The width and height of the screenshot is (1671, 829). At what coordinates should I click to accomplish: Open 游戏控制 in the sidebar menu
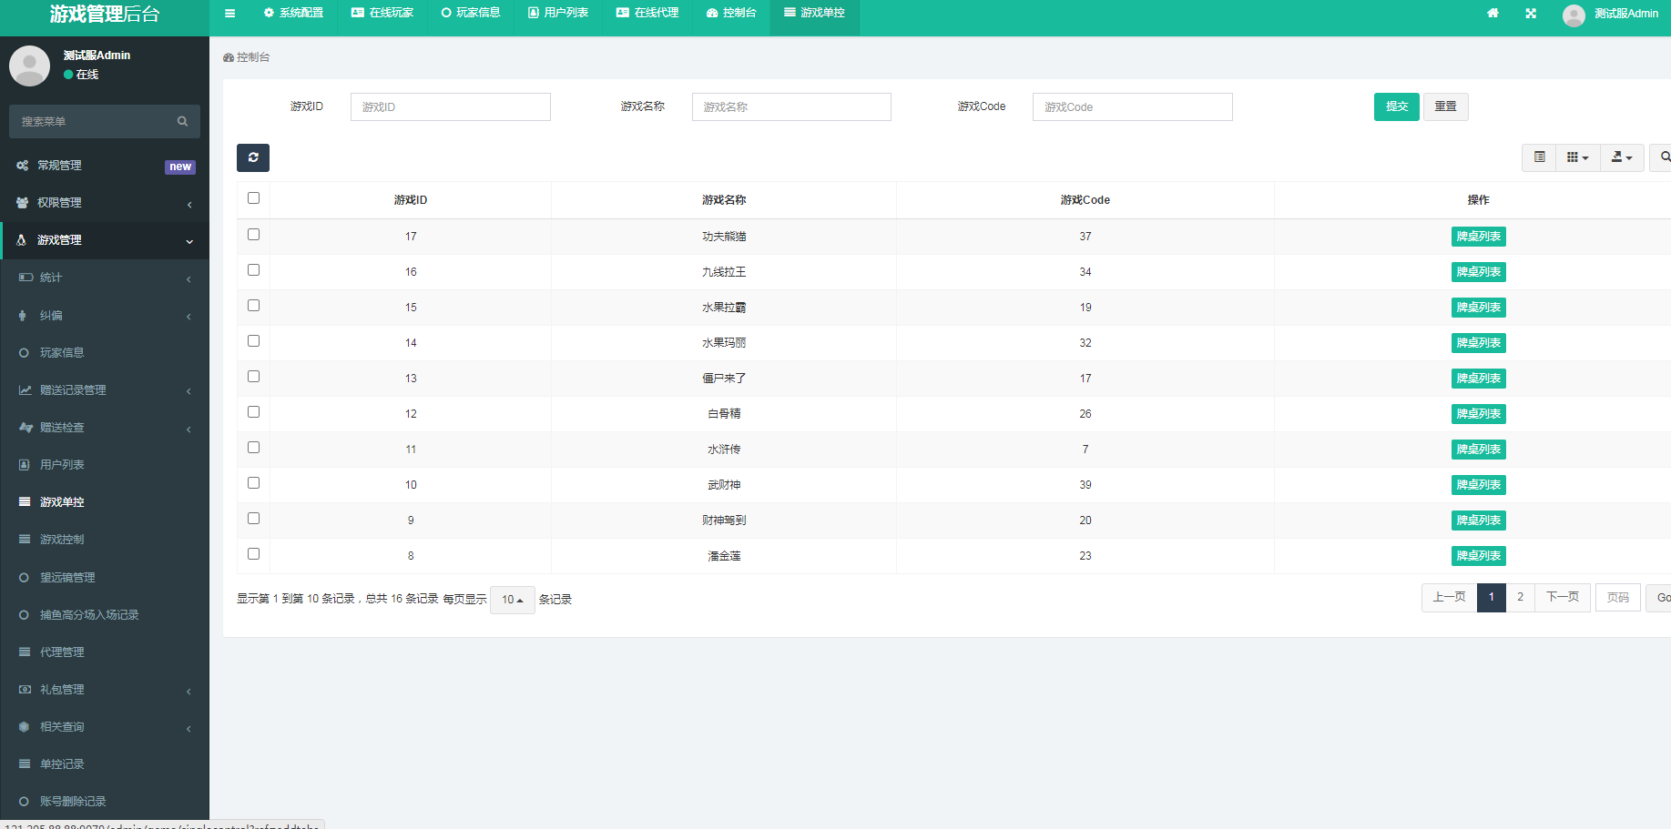(62, 540)
